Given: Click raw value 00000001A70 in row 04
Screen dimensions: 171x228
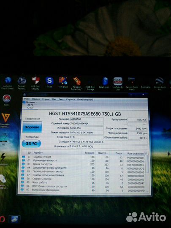Looking at the screenshot, I should click(136, 168).
